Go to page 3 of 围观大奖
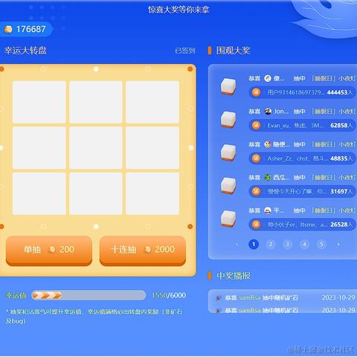Screen dimensions: 357x357 [288, 244]
